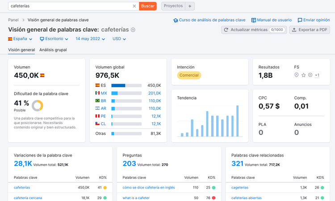
Task: Click the cafeterías keyword in variations table
Action: [x=22, y=188]
